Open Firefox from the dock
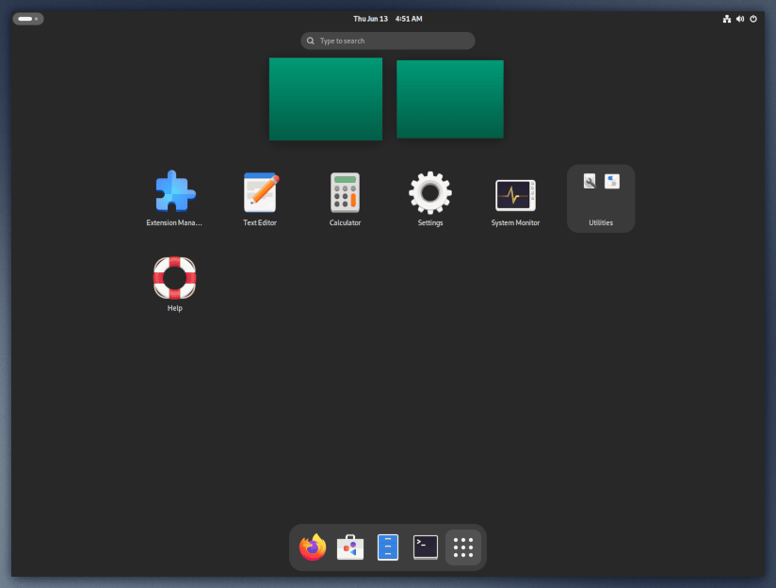 313,547
